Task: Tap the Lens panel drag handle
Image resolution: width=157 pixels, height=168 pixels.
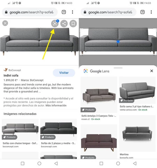Action: click(118, 68)
